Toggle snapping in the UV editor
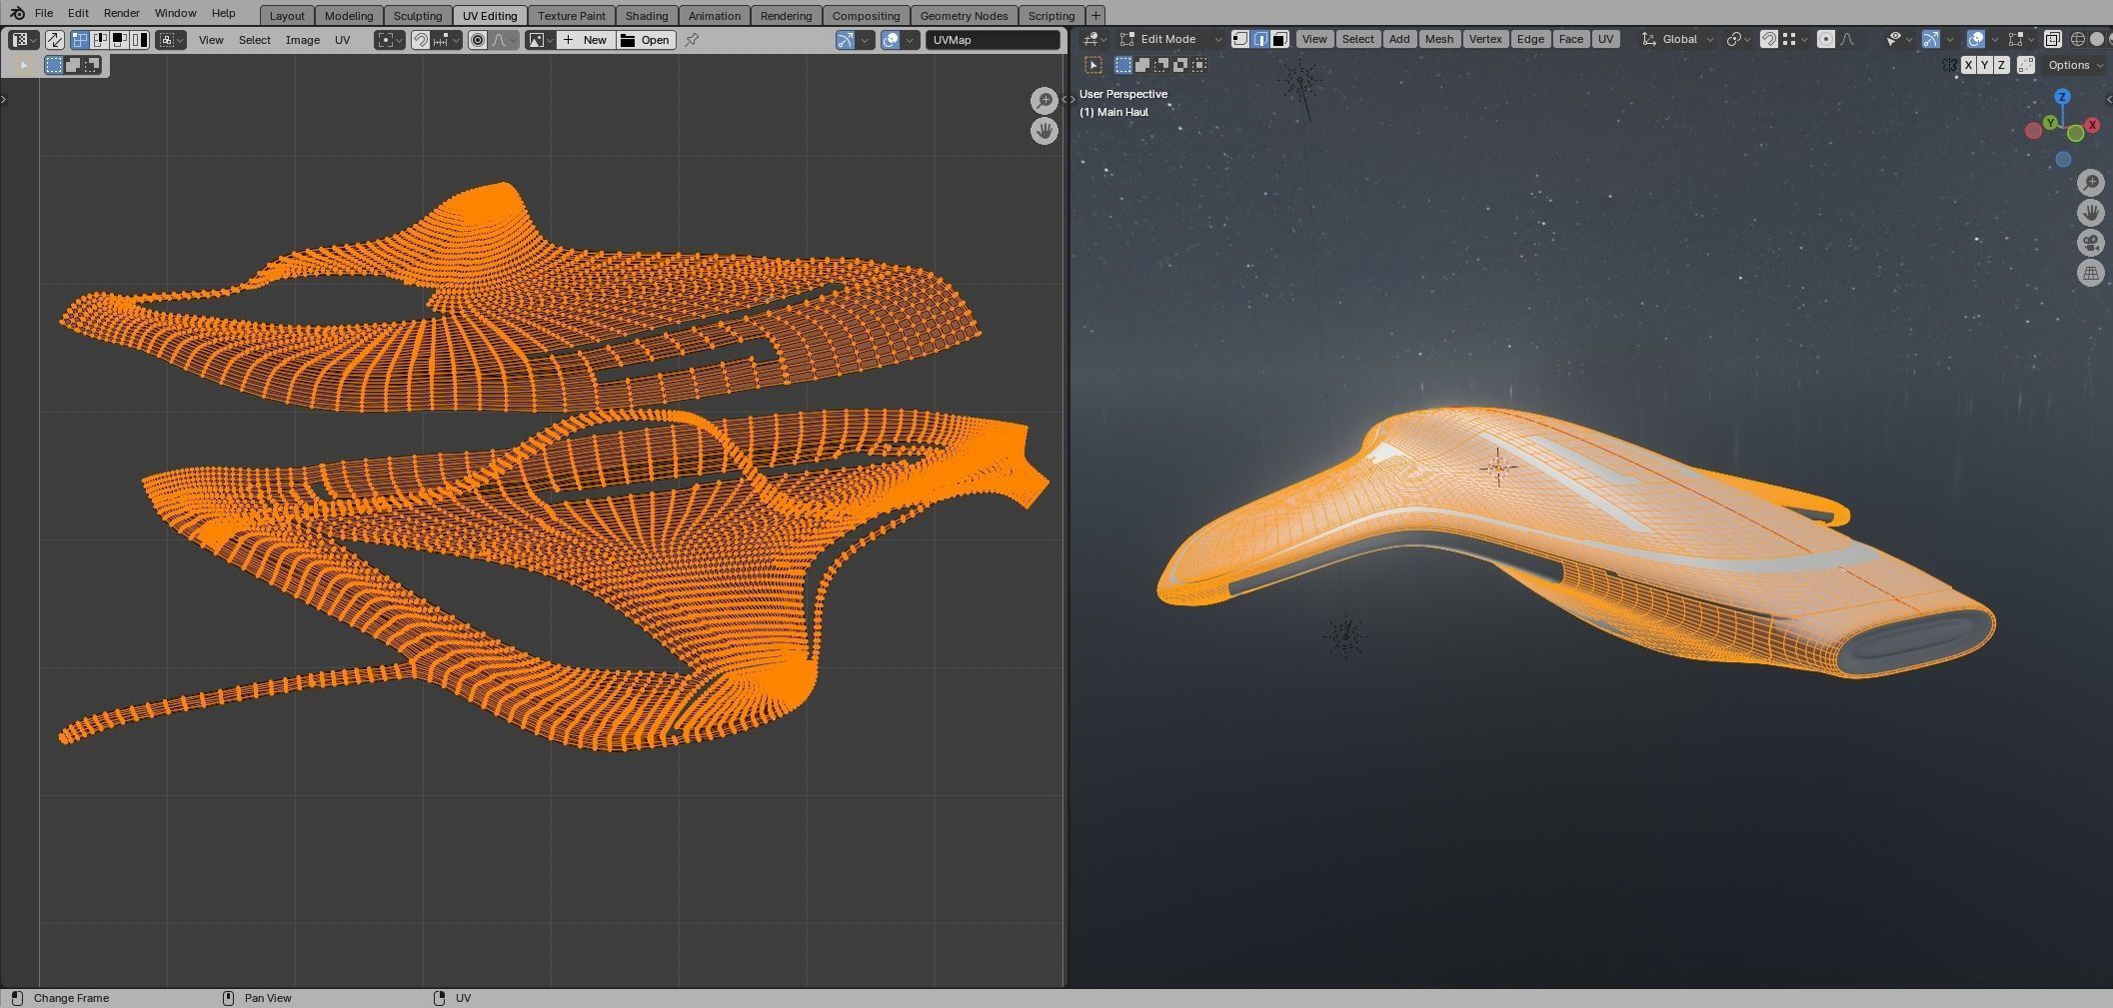 (421, 40)
